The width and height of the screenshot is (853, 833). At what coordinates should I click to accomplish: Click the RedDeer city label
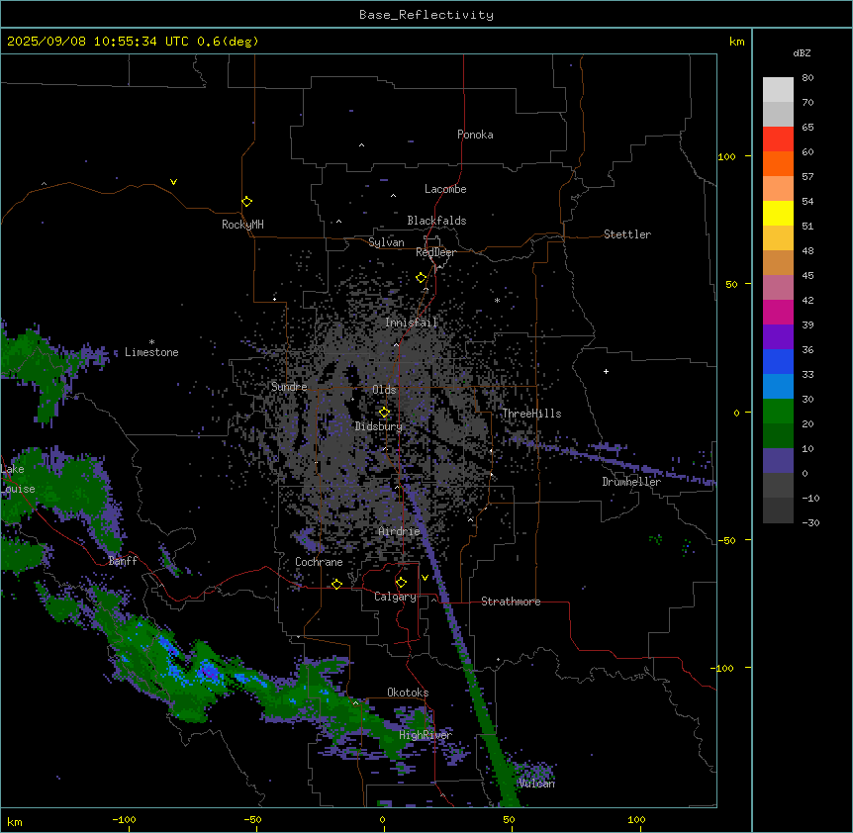pyautogui.click(x=435, y=252)
